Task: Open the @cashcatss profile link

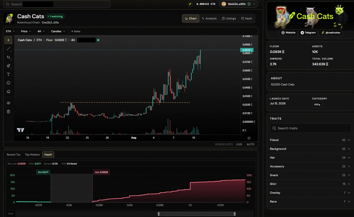Action: coord(331,33)
